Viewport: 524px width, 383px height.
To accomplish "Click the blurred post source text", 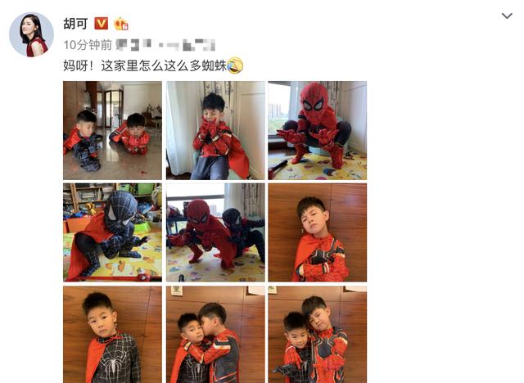I will tap(165, 45).
